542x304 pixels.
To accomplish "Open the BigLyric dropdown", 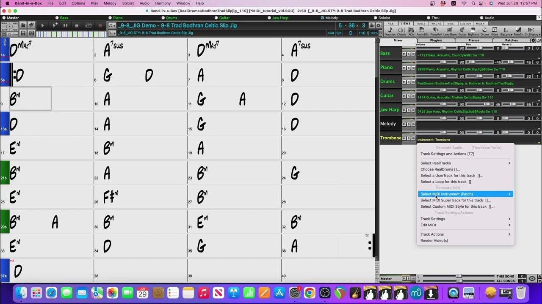I will pos(506,30).
